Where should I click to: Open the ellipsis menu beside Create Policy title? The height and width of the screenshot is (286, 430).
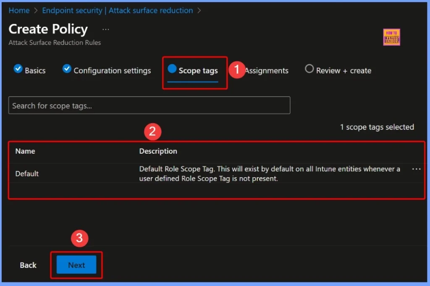coord(105,29)
